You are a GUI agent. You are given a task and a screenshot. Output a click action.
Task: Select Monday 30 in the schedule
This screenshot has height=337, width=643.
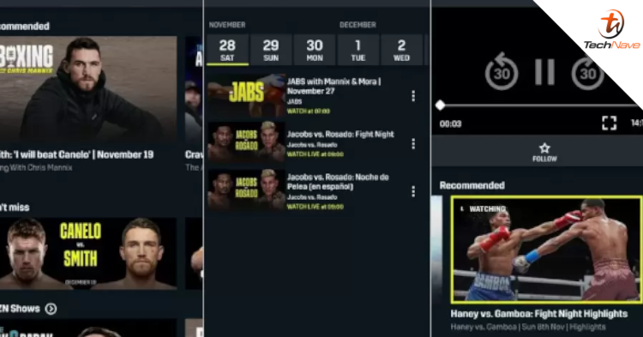[x=315, y=50]
